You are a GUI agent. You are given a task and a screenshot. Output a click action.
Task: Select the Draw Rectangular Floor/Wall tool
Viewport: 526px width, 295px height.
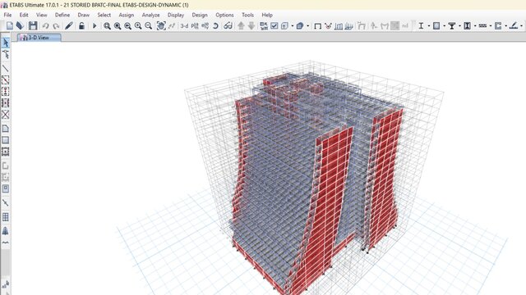click(x=6, y=140)
